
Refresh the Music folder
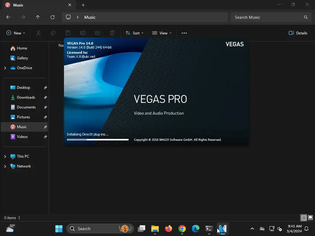click(x=53, y=17)
